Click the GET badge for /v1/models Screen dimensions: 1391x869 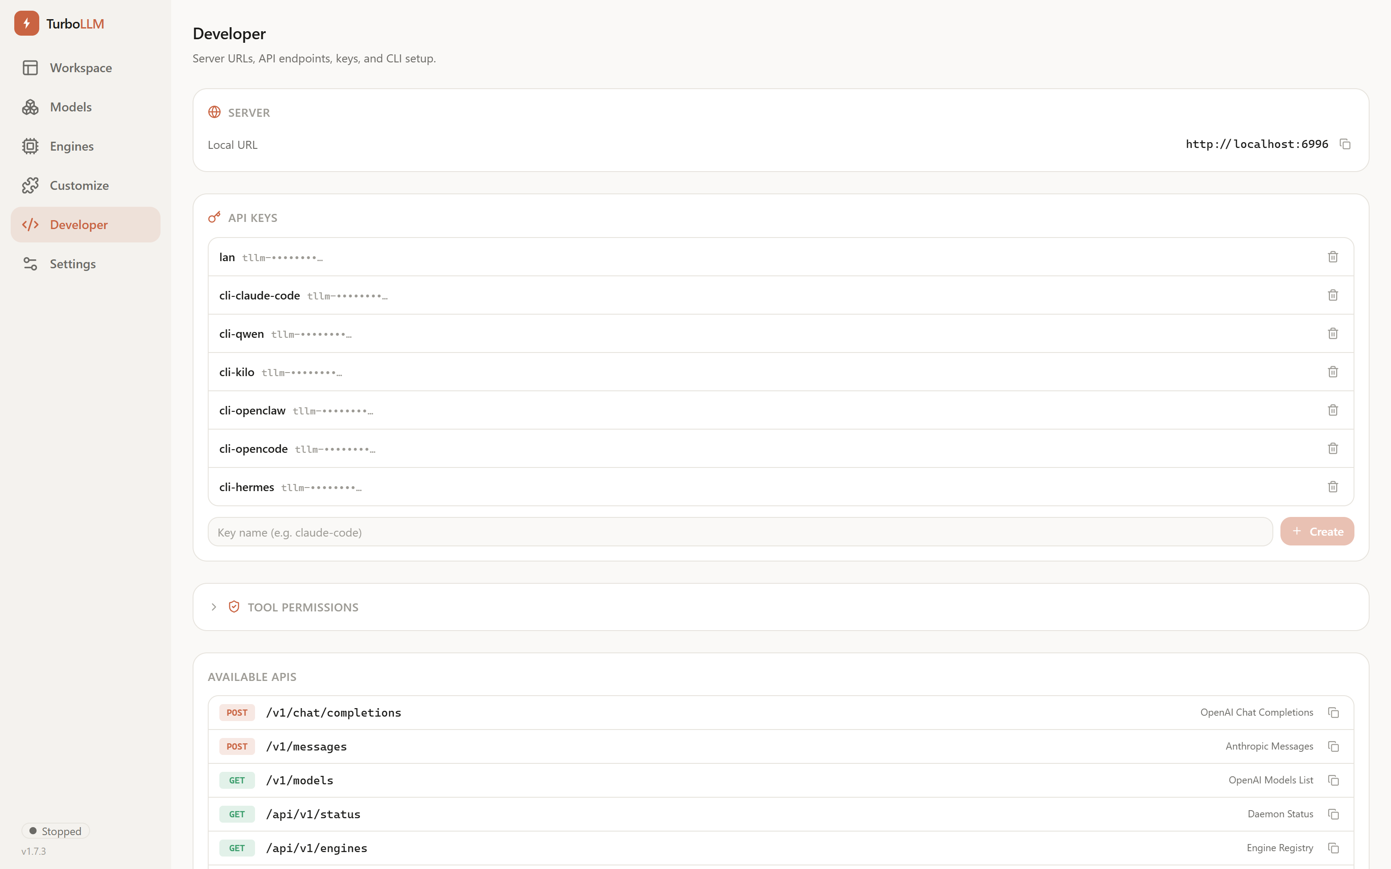coord(237,780)
